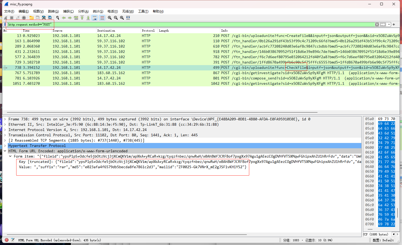Reload this capture file
The height and width of the screenshot is (245, 402).
50,18
